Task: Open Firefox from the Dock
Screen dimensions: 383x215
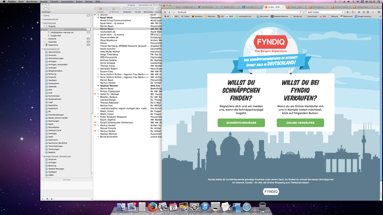Action: tap(152, 207)
